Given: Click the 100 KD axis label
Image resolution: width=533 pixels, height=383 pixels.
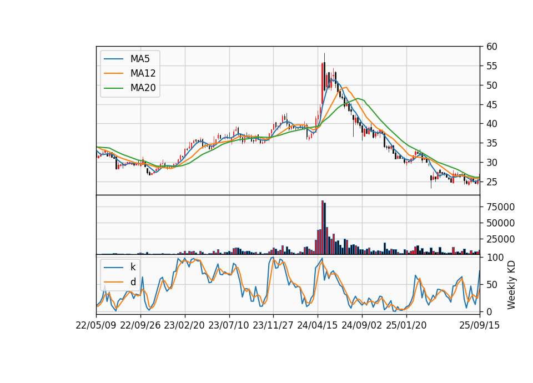Looking at the screenshot, I should [495, 258].
